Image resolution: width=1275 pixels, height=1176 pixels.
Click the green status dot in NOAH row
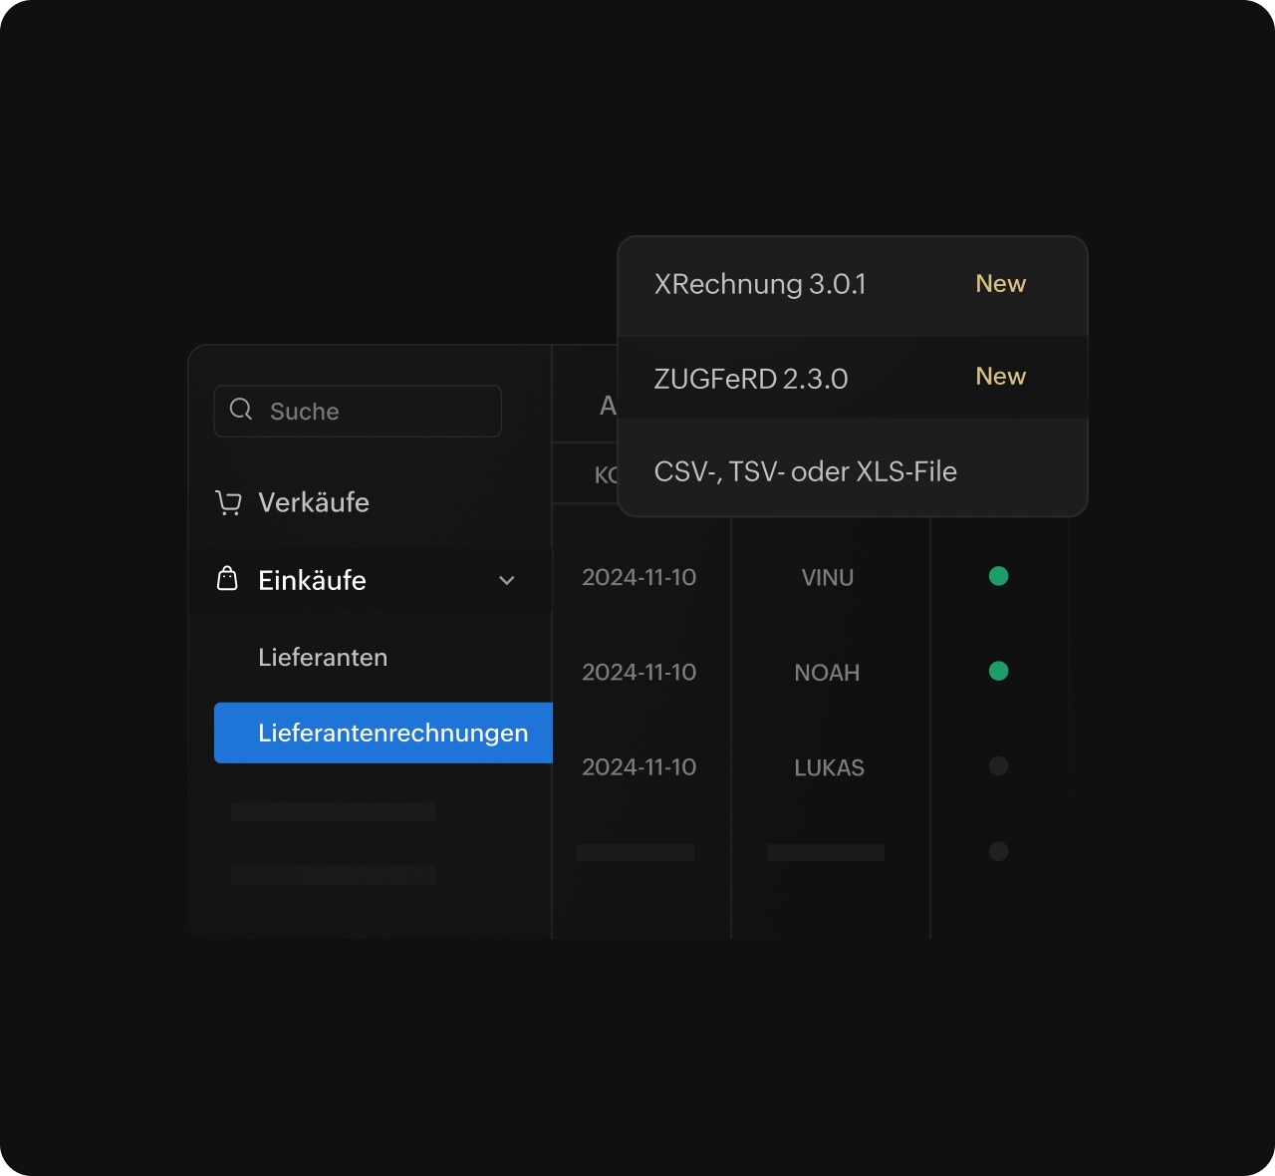coord(998,672)
